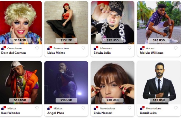Mark Domil Leira with the heart icon
Screen dimensions: 181x118
click(176, 108)
